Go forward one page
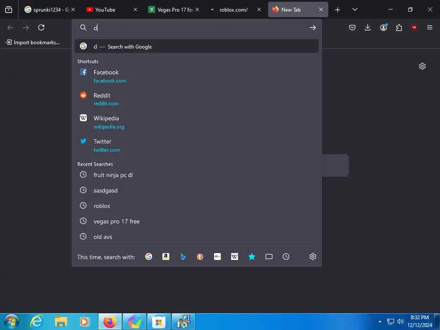The height and width of the screenshot is (330, 440). (26, 27)
